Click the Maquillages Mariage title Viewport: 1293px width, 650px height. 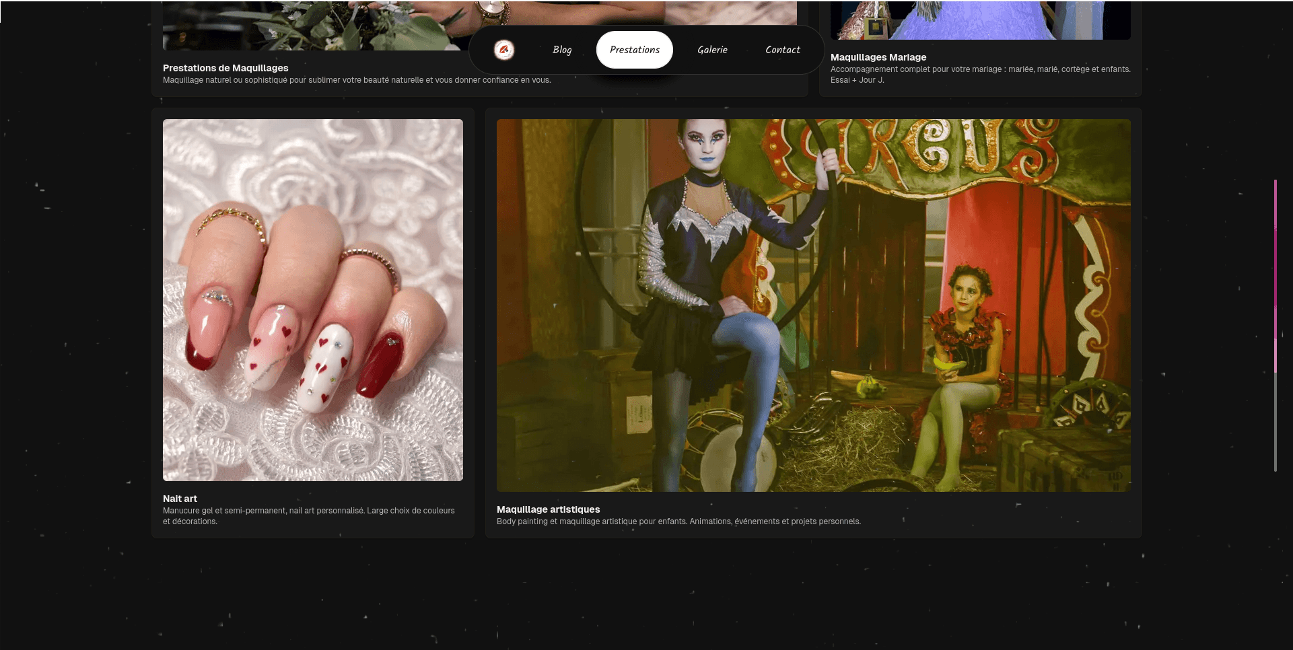tap(878, 57)
